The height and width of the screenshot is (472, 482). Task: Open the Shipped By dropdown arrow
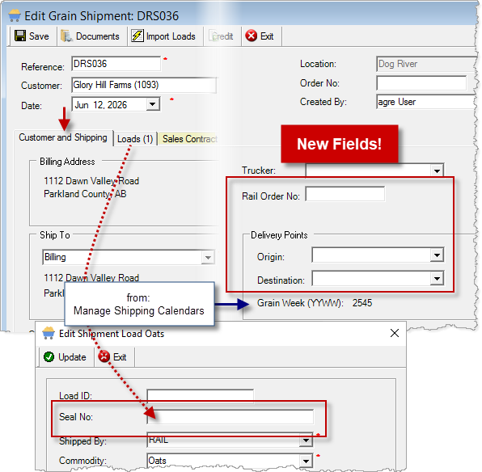pyautogui.click(x=306, y=440)
